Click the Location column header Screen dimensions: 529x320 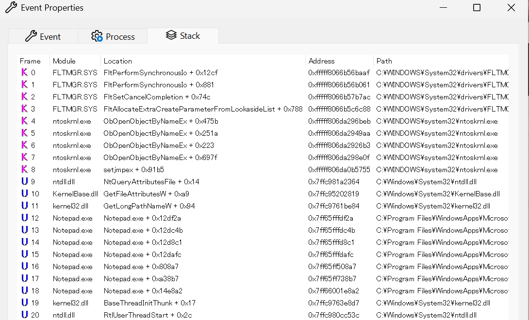coord(117,61)
